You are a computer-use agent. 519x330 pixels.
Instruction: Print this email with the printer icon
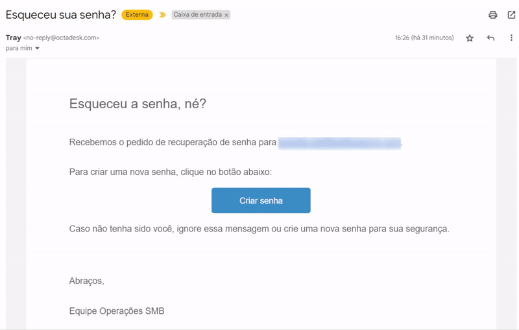tap(493, 15)
